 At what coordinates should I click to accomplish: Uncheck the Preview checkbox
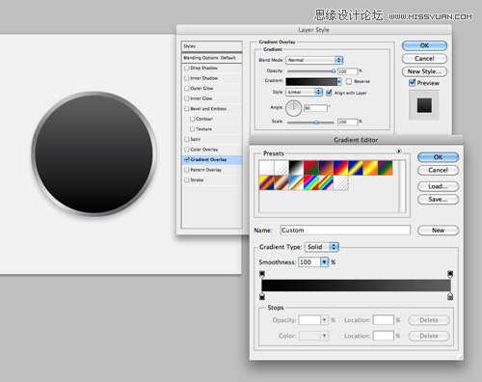pyautogui.click(x=412, y=83)
